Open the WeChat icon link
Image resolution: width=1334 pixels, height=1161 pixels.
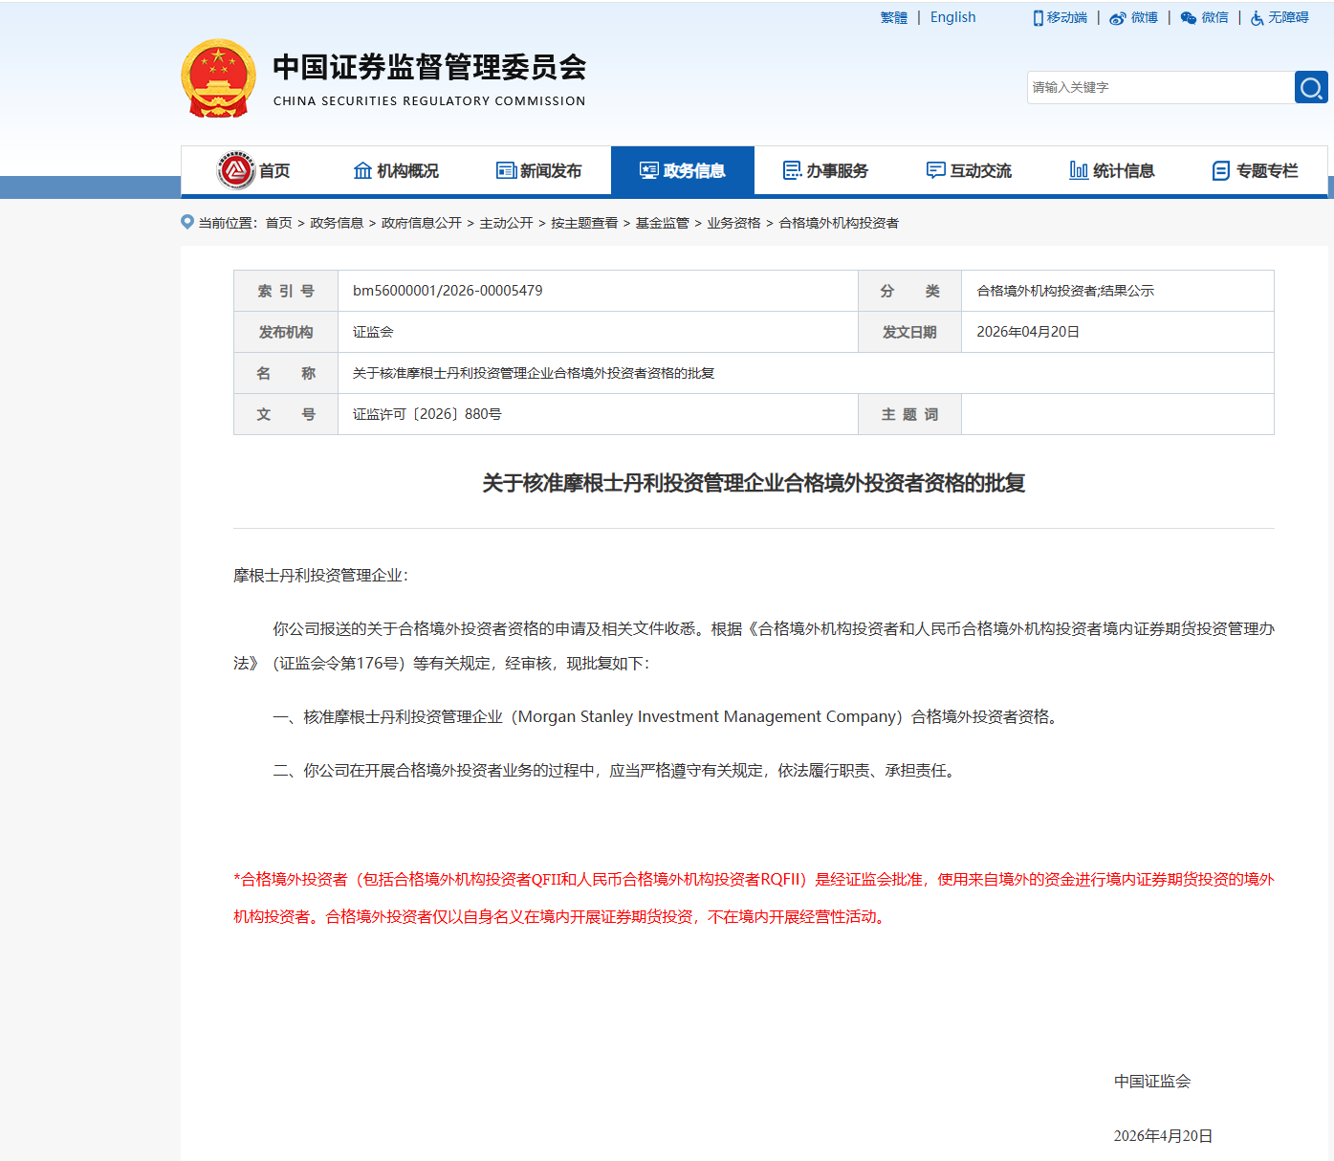(x=1189, y=18)
